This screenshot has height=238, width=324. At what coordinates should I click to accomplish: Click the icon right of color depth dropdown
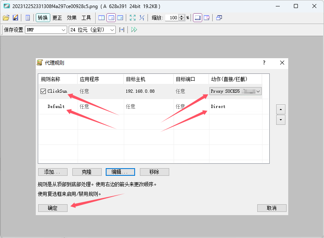coord(122,30)
